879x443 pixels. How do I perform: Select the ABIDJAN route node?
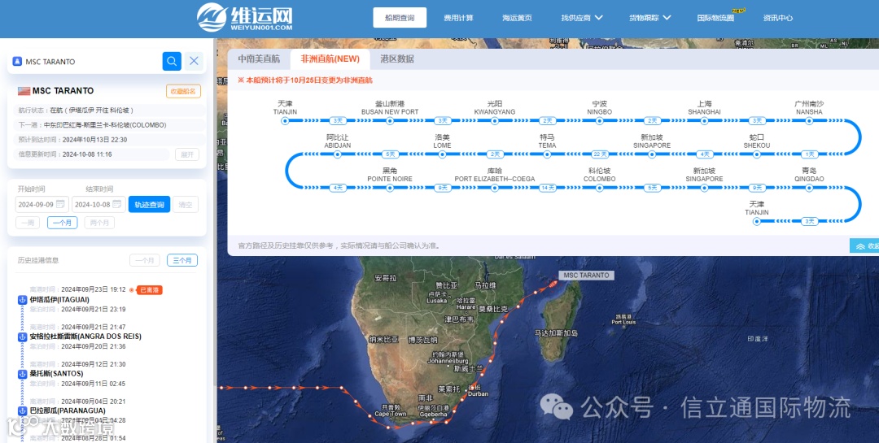[x=338, y=154]
